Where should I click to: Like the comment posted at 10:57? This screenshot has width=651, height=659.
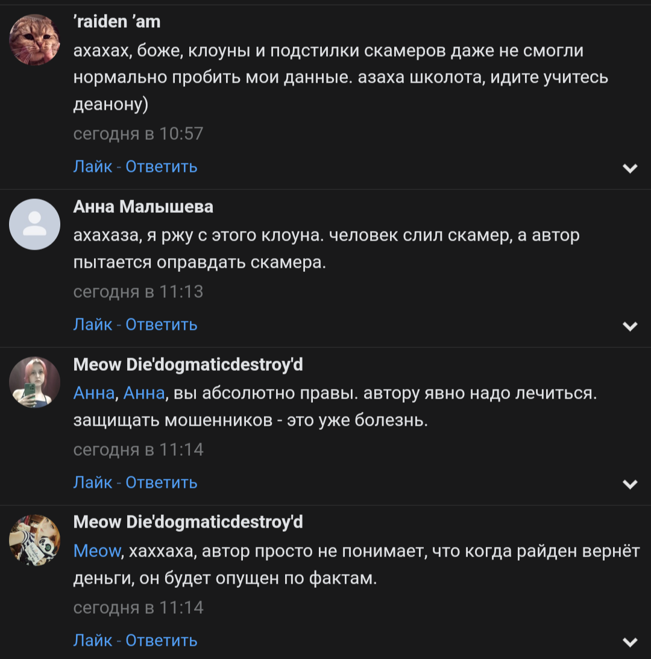pyautogui.click(x=92, y=166)
